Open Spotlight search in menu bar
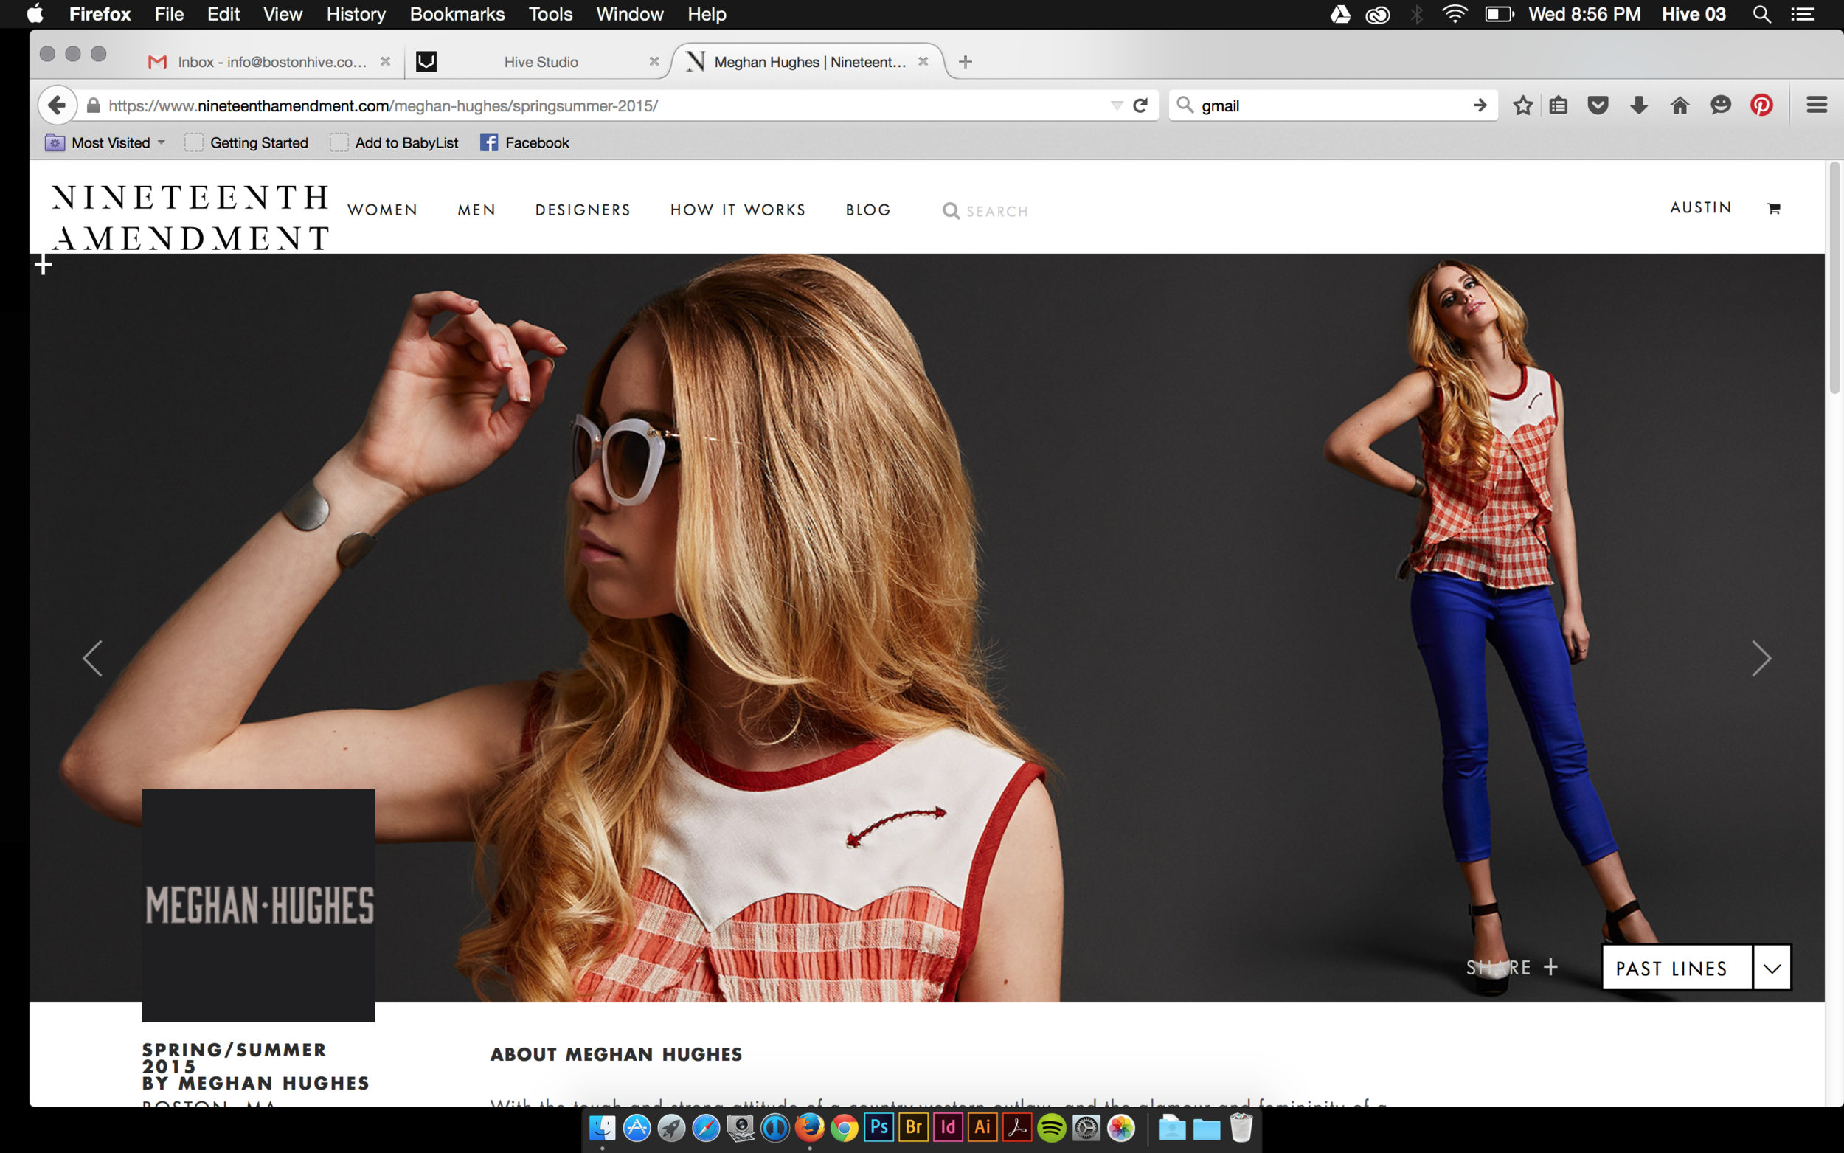Viewport: 1844px width, 1153px height. pyautogui.click(x=1761, y=14)
